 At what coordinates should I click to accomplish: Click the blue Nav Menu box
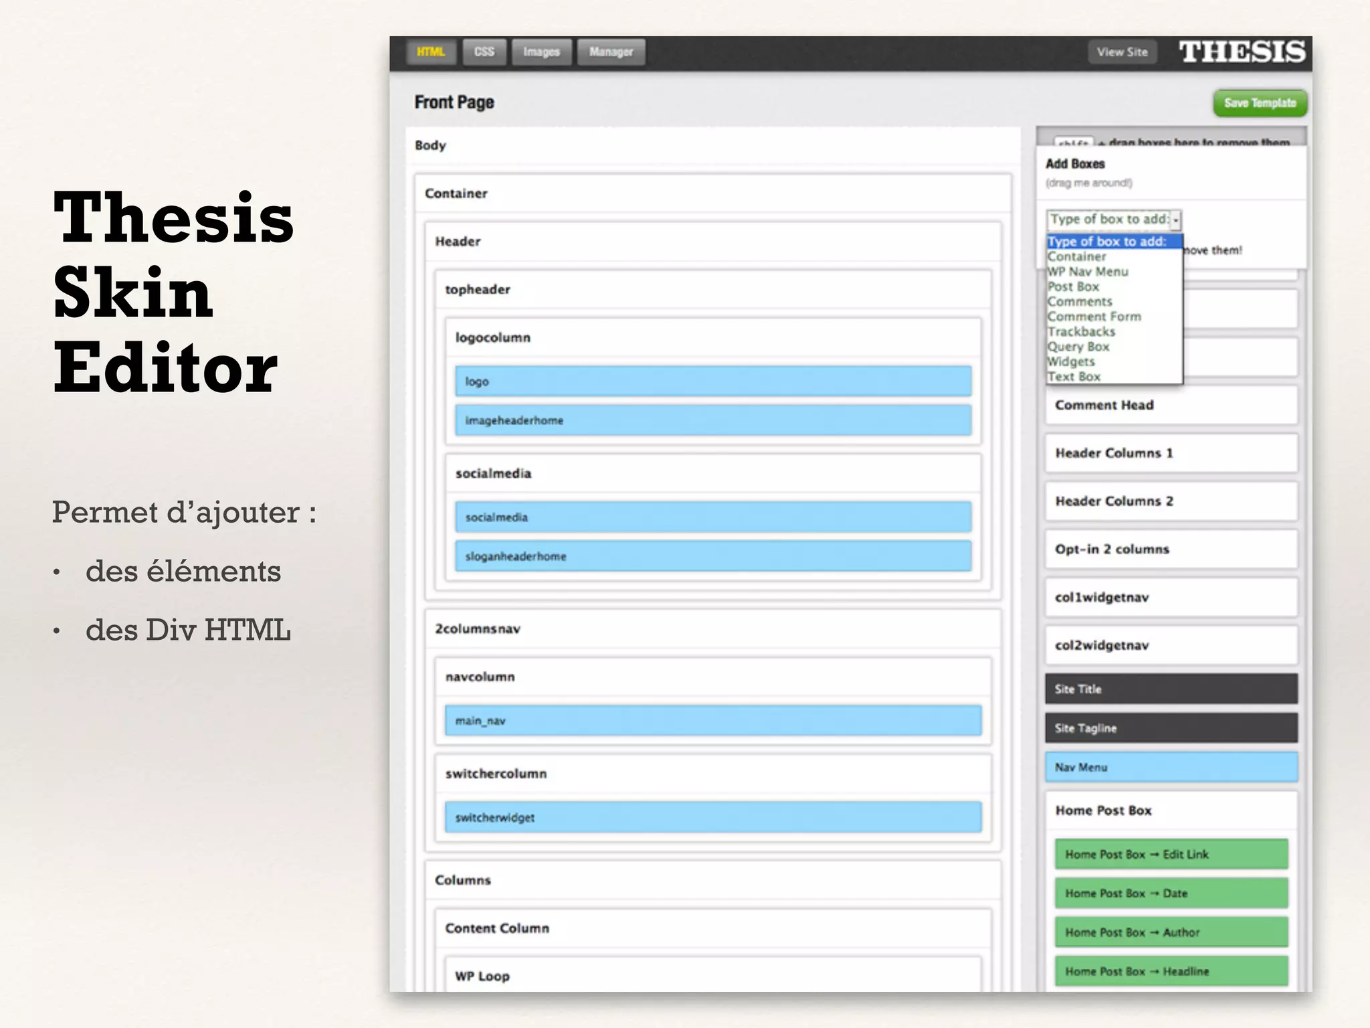pyautogui.click(x=1171, y=768)
